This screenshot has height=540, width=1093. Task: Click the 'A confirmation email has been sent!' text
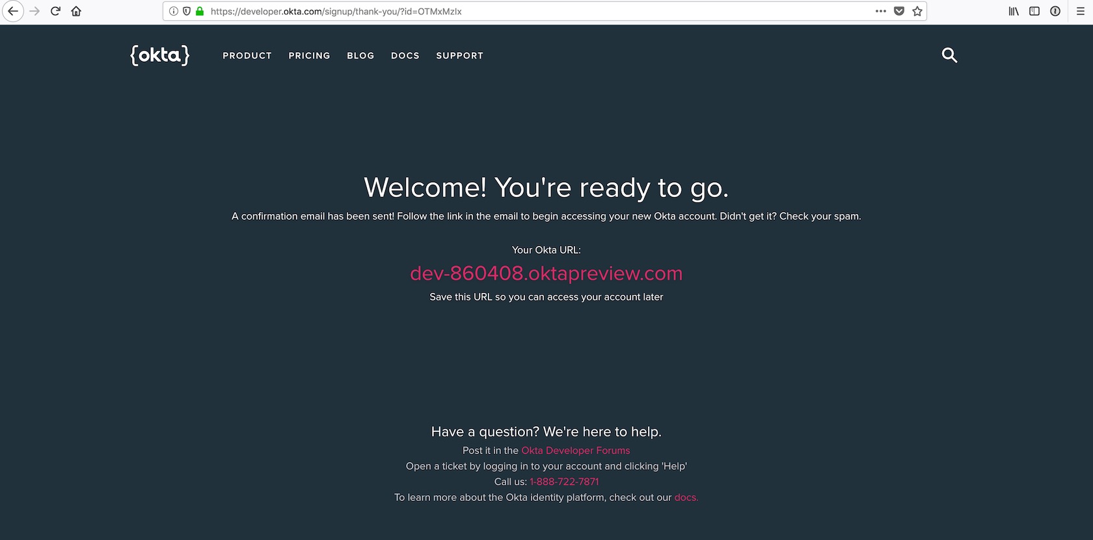tap(313, 216)
